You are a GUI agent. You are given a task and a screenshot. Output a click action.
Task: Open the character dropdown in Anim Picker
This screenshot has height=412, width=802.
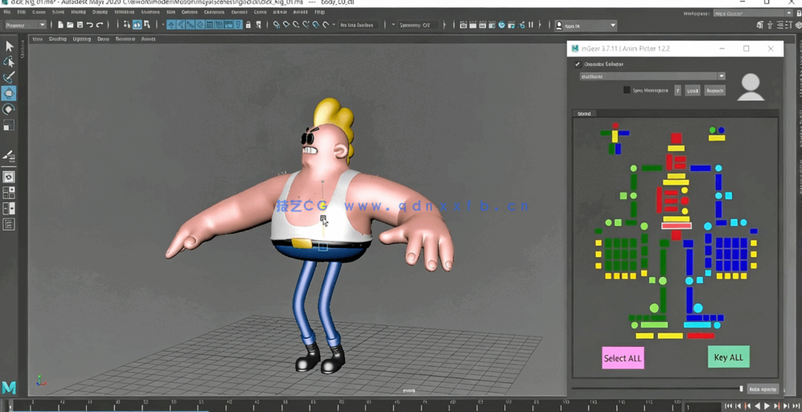(652, 76)
